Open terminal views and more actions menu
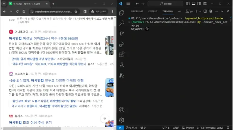 click(x=216, y=11)
